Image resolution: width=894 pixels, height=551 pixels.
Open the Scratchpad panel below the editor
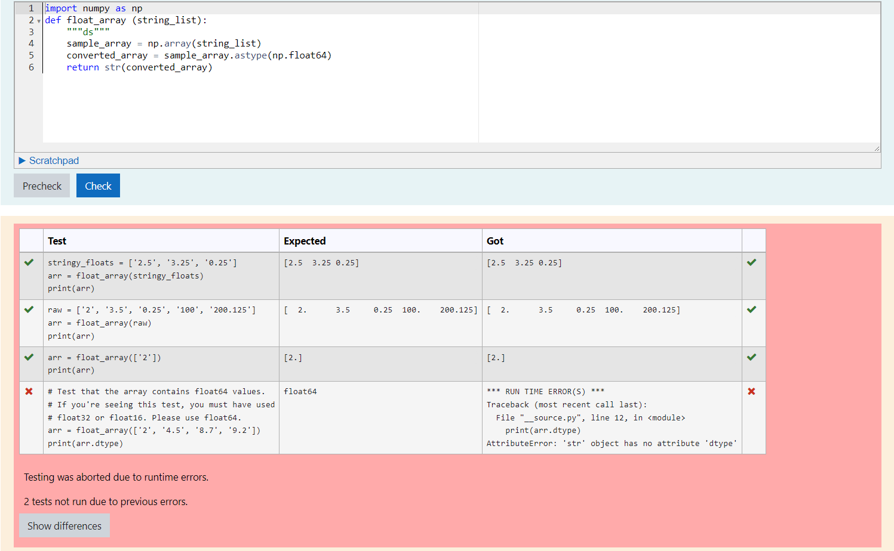pos(54,160)
